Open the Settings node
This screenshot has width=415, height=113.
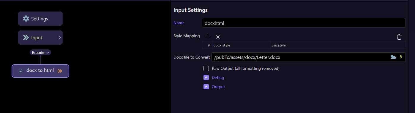40,19
